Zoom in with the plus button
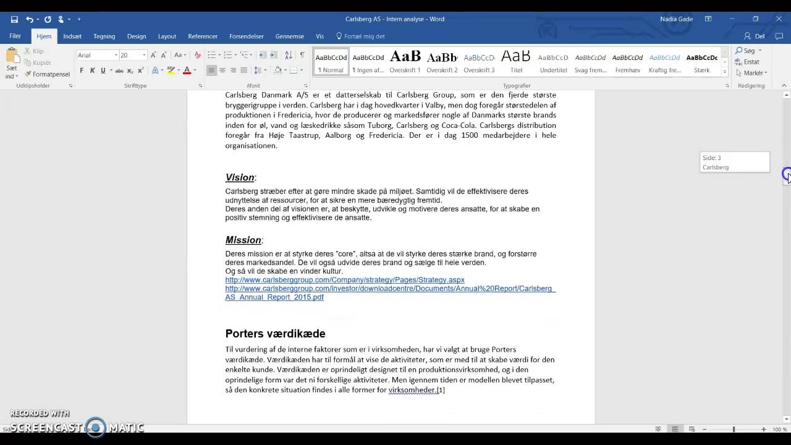The image size is (791, 445). (764, 429)
